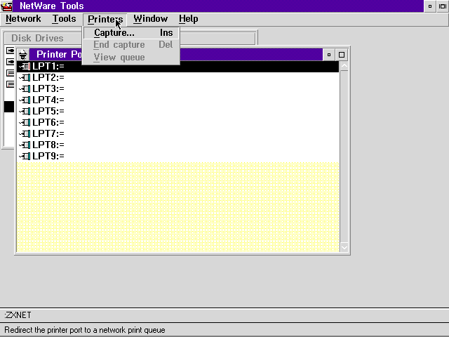Click the LPT7 port icon
This screenshot has width=449, height=337.
tap(25, 134)
